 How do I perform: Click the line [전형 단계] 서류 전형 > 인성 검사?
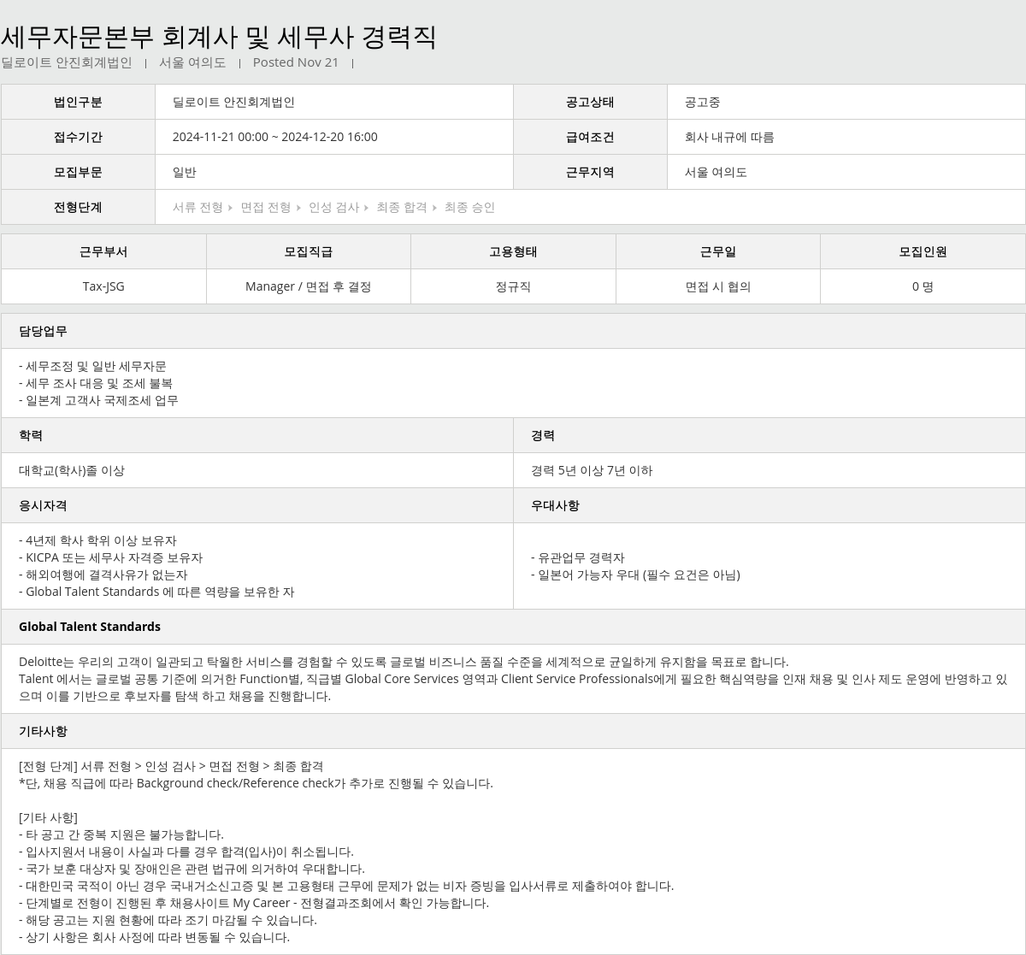(171, 766)
